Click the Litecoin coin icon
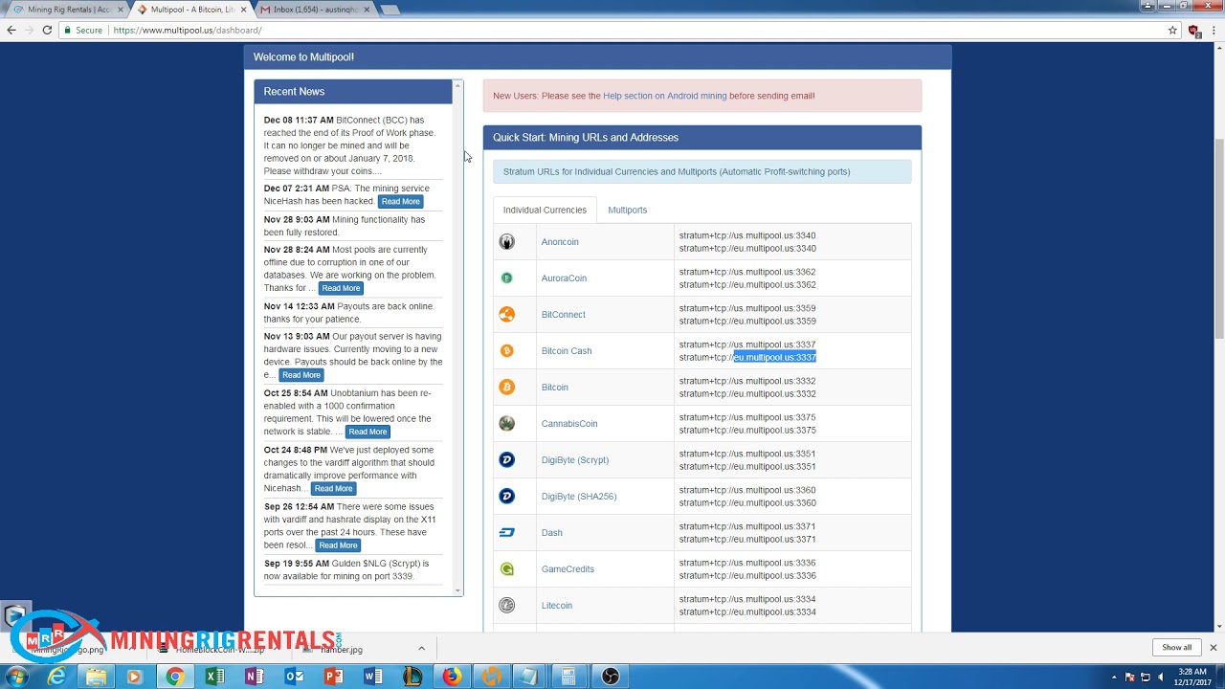 [507, 606]
